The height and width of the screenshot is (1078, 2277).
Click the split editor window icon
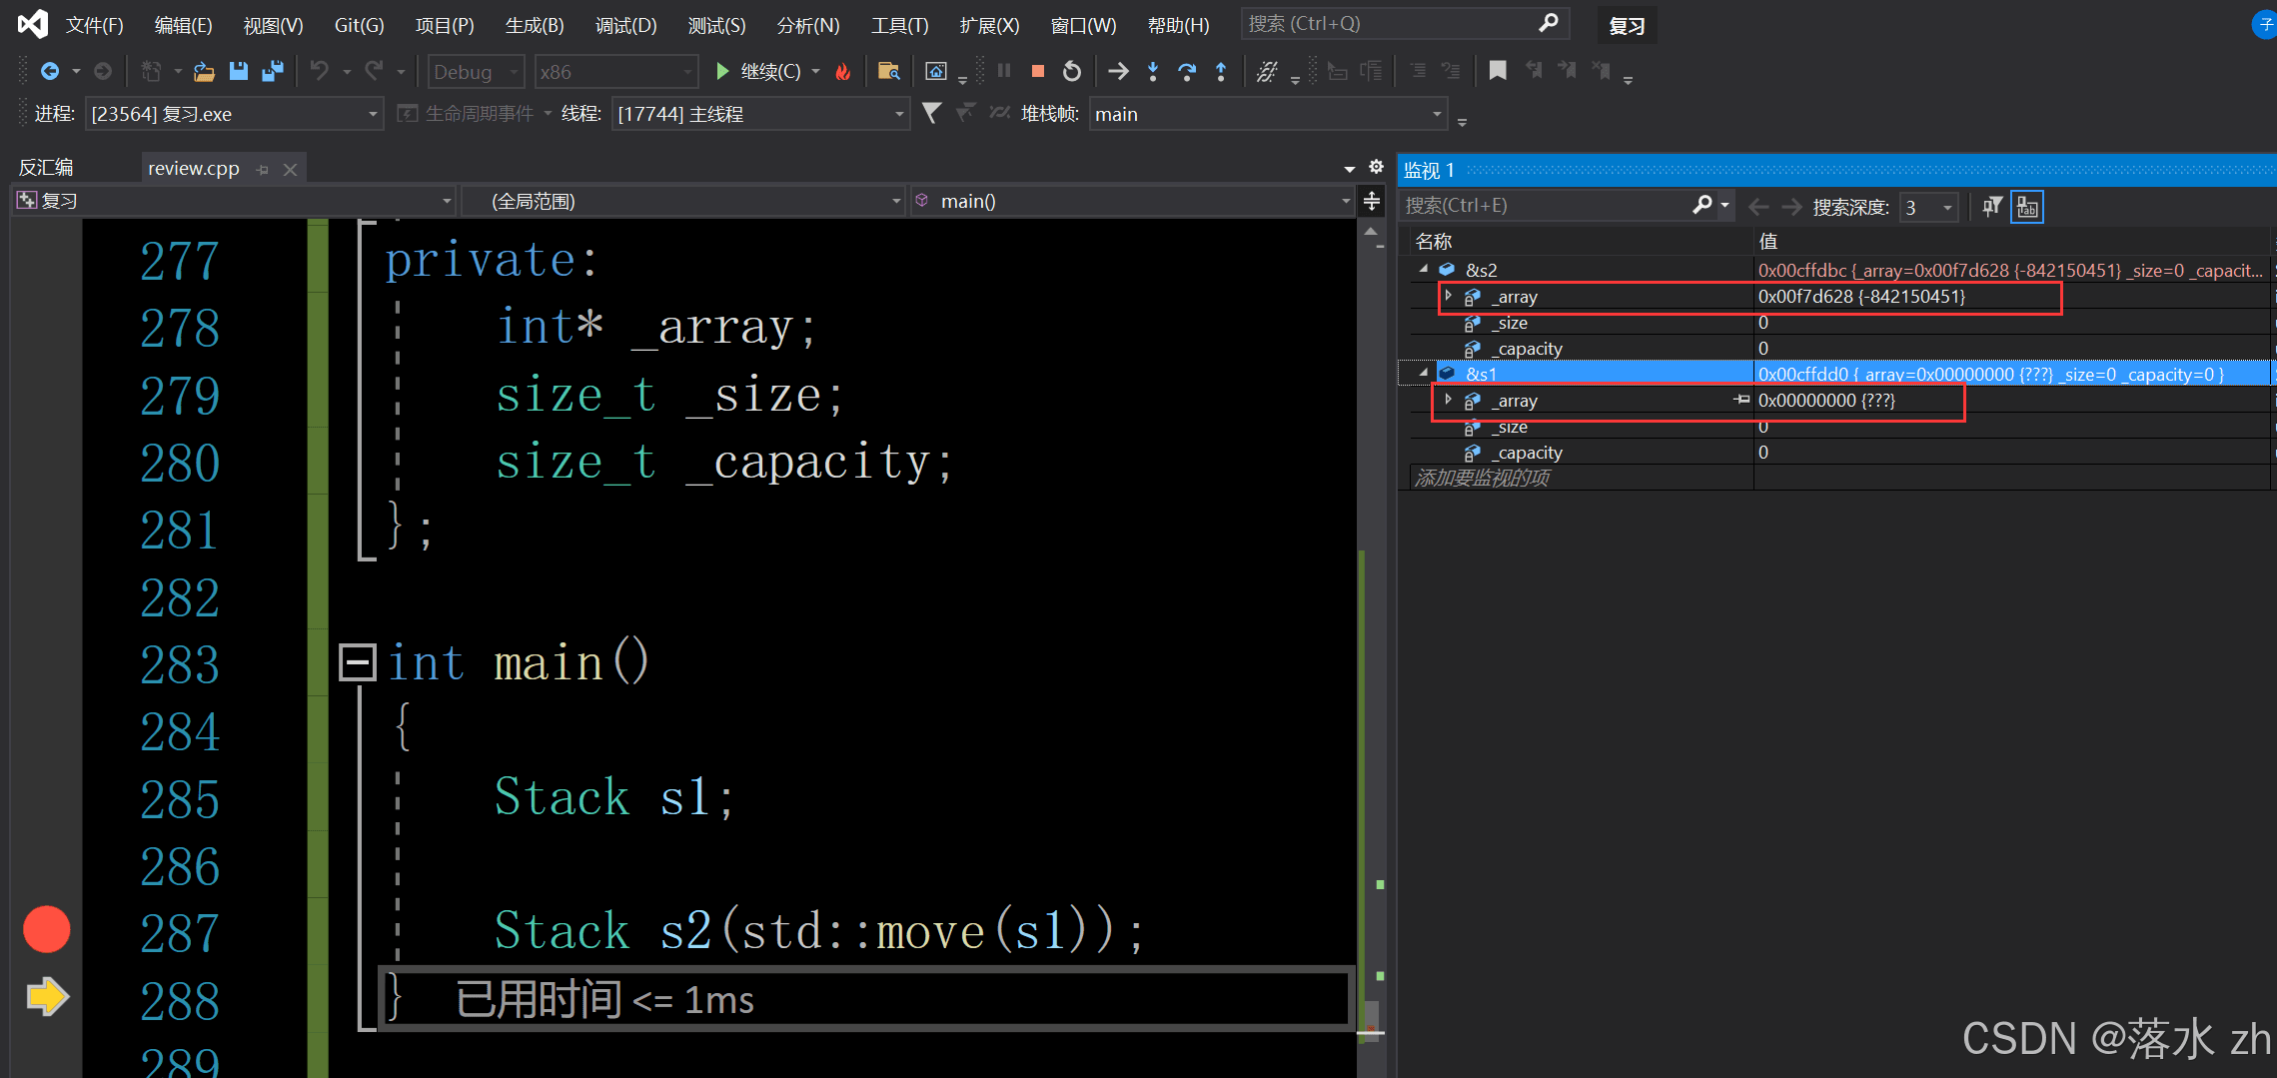click(x=1372, y=201)
